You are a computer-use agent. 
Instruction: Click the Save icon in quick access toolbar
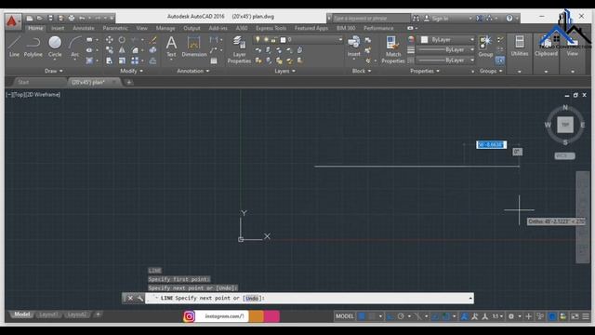click(50, 18)
